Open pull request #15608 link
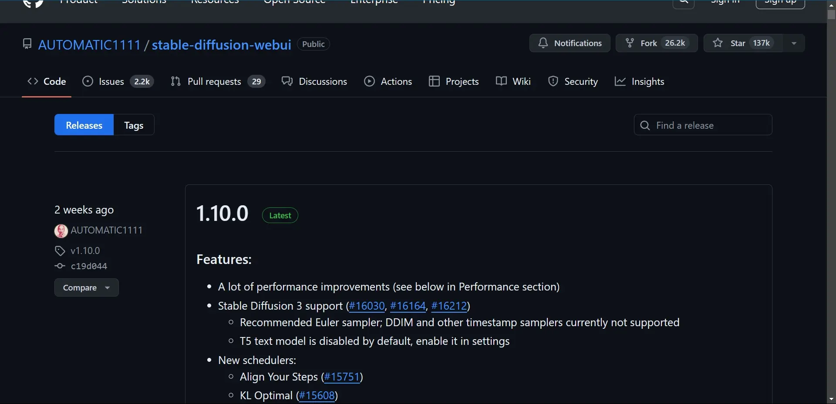 click(317, 396)
